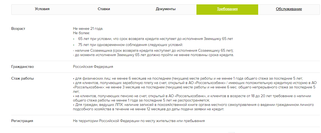Click the 'до момента исполнения Заемщику' line
Image resolution: width=321 pixels, height=133 pixels.
click(x=153, y=55)
